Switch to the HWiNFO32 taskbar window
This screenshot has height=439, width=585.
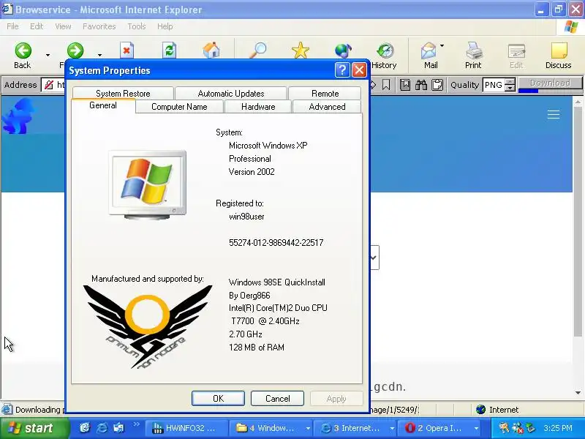(186, 428)
